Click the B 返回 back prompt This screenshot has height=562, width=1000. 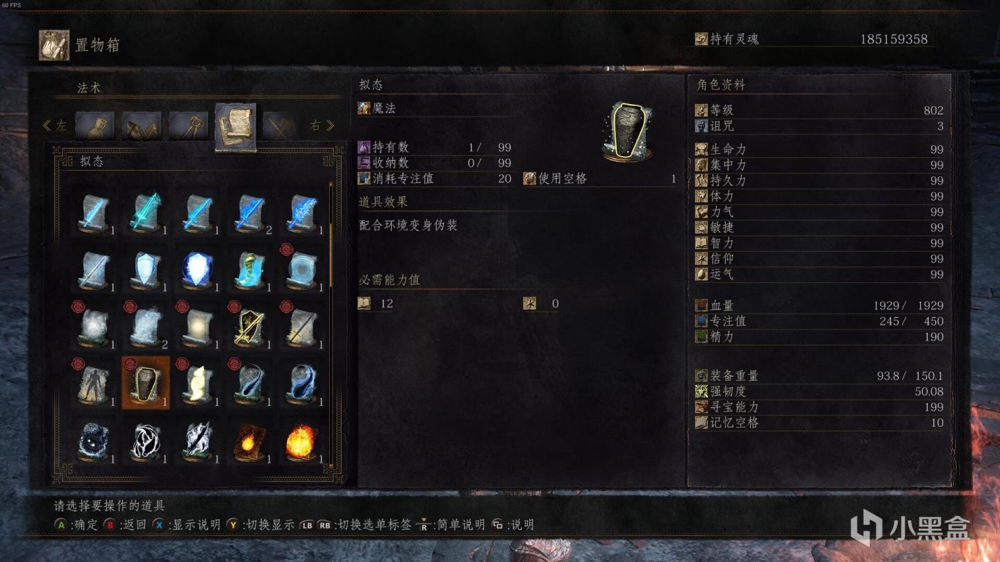125,525
